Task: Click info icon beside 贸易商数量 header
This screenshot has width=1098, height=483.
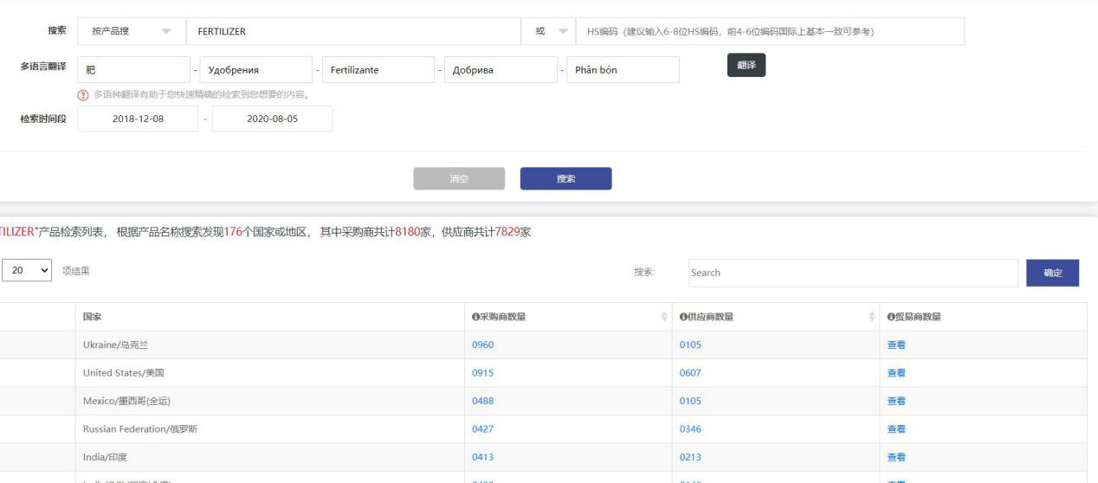Action: (891, 317)
